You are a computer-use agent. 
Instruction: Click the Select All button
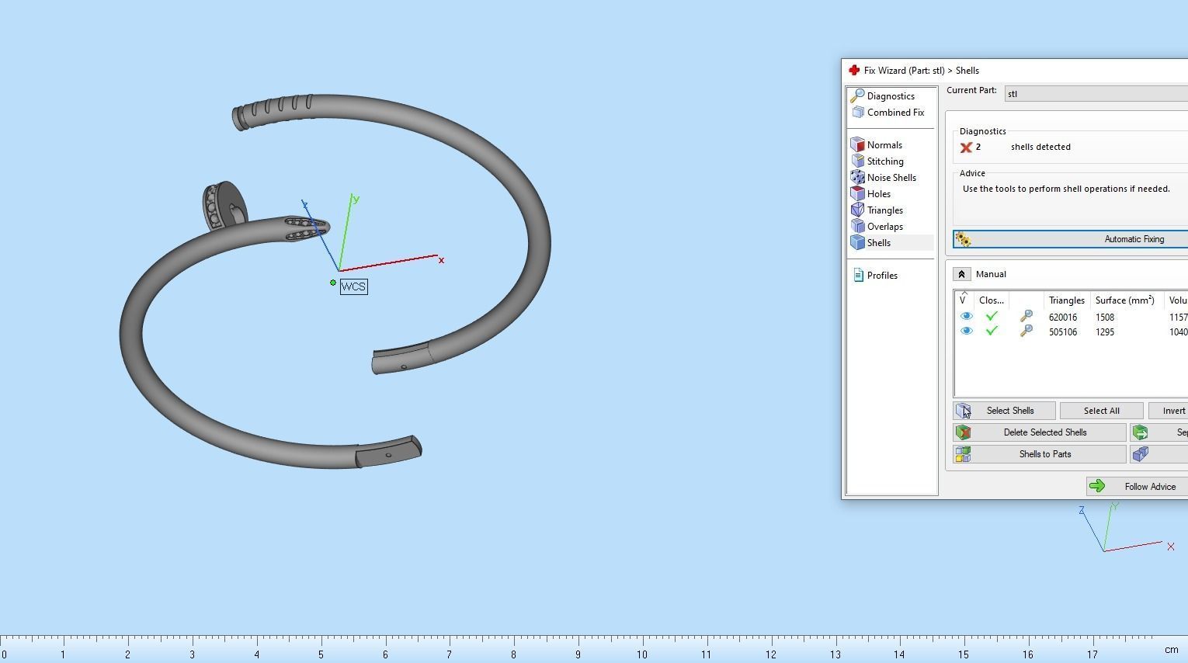click(x=1101, y=411)
